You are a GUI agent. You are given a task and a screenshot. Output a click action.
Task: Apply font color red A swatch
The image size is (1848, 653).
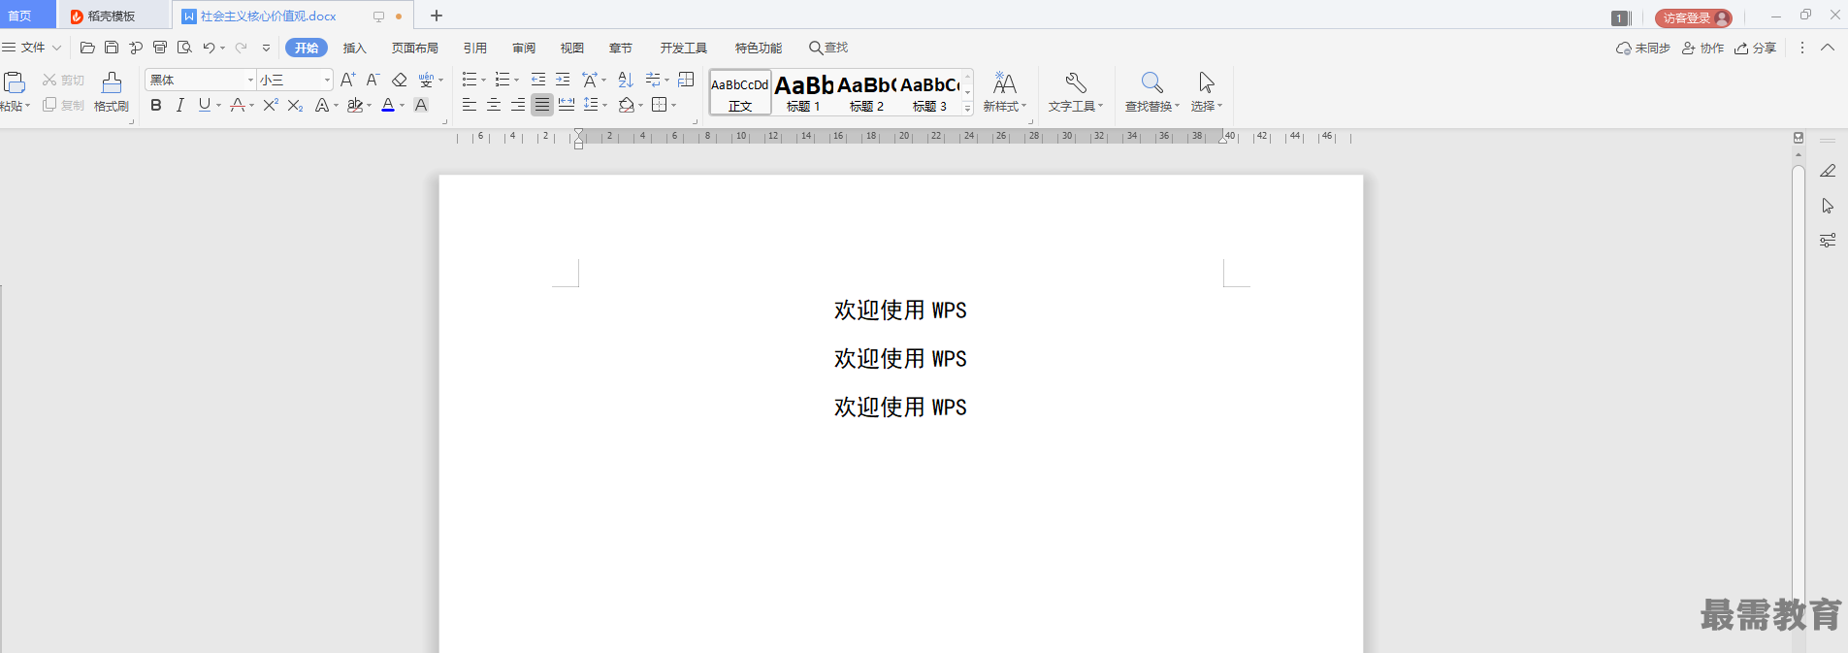coord(388,105)
